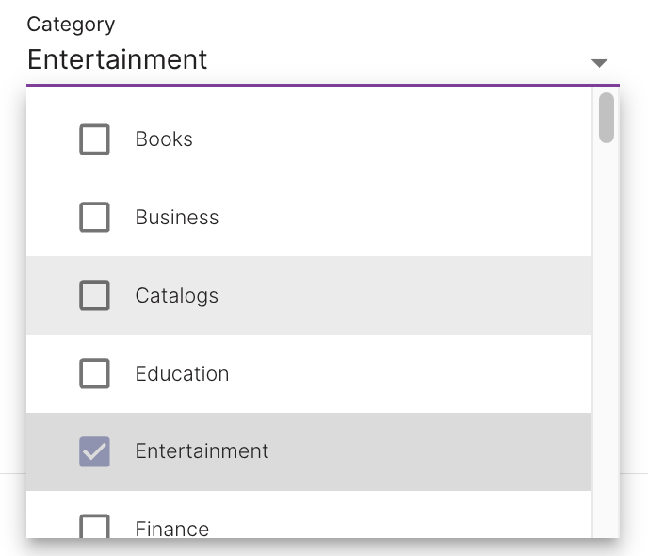Select the Education list item
This screenshot has width=648, height=556.
pos(309,373)
